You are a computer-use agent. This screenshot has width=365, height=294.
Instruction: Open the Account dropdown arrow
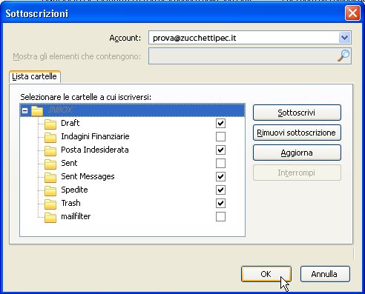[x=344, y=38]
